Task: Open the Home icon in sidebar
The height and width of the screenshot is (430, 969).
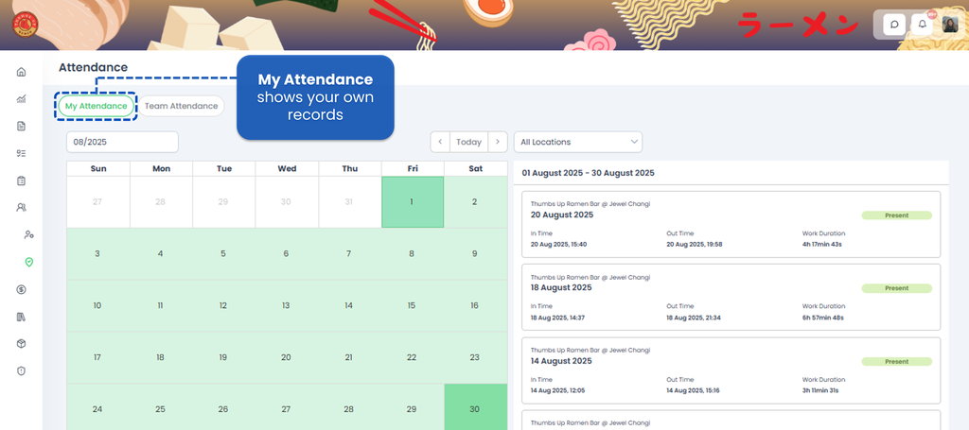Action: click(21, 72)
